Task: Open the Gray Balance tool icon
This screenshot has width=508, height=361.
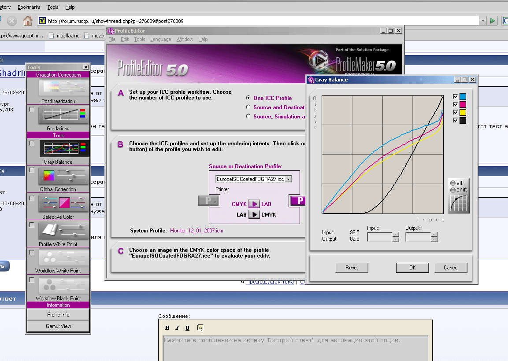Action: (x=64, y=148)
